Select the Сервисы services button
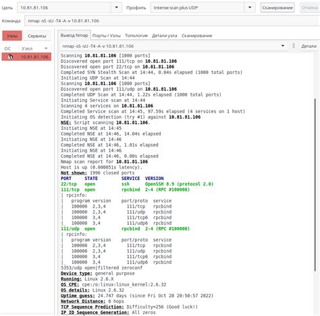Screen dimensions: 320x316 [x=37, y=36]
